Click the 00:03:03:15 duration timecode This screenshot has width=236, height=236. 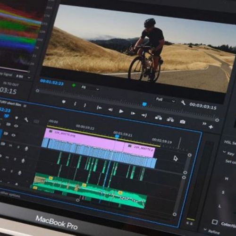[203, 106]
